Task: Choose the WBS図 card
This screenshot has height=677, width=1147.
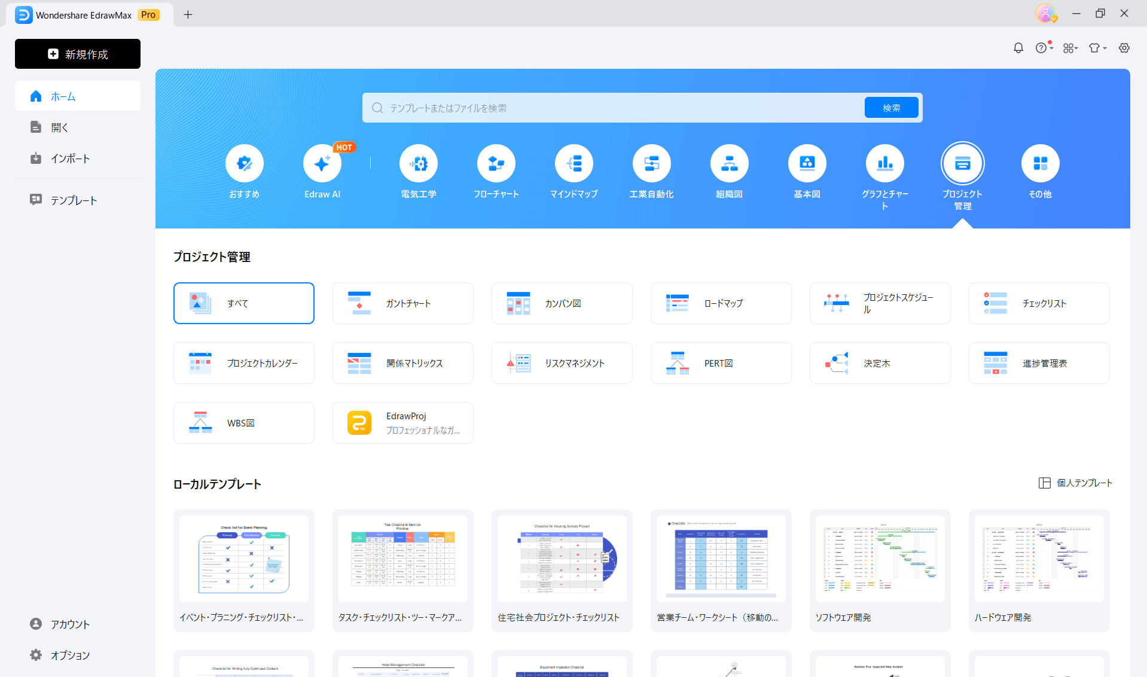Action: [244, 423]
